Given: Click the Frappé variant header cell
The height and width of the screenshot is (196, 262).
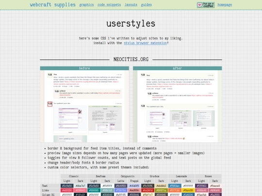Looking at the screenshot, I should point(134,181).
